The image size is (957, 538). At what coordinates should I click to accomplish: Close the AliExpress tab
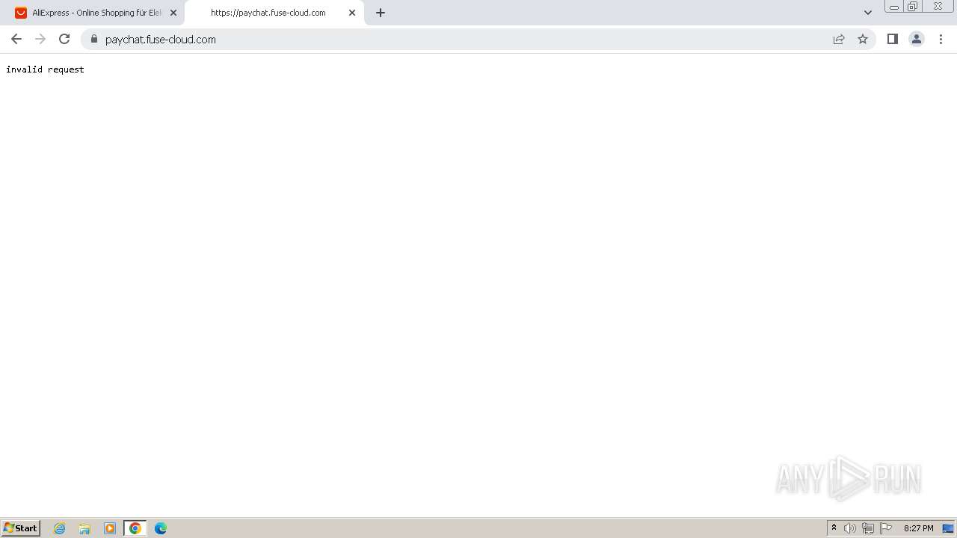[173, 13]
